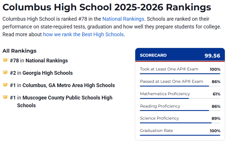The width and height of the screenshot is (228, 142).
Task: Open 'how we rank the Best High Schools' link
Action: (x=83, y=34)
